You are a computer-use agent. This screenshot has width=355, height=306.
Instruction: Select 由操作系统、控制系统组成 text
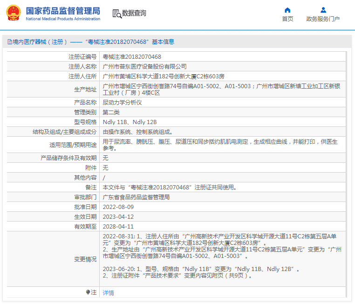137,132
